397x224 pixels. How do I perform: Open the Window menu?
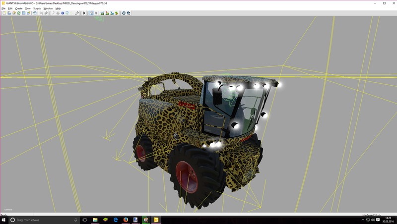coord(48,8)
